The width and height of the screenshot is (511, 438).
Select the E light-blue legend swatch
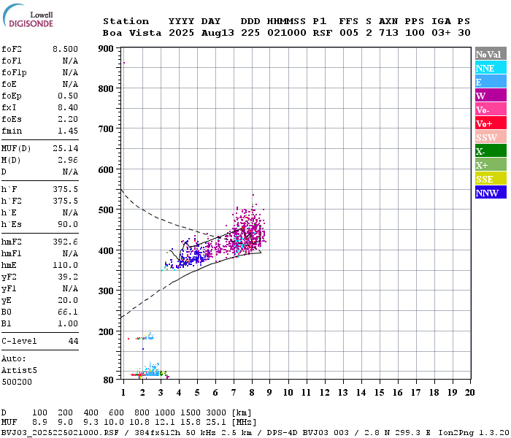491,82
